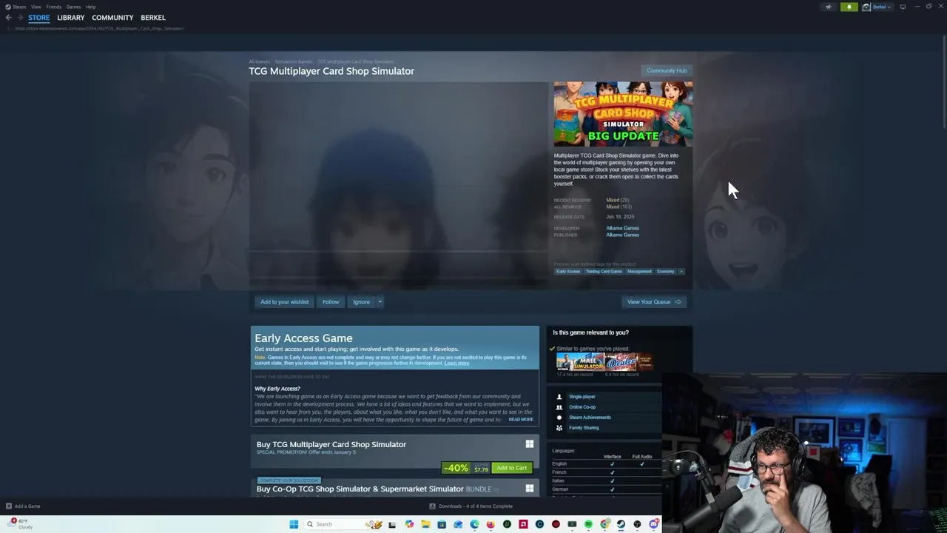Expand the arrow next to Ignore
Image resolution: width=947 pixels, height=533 pixels.
pos(380,302)
